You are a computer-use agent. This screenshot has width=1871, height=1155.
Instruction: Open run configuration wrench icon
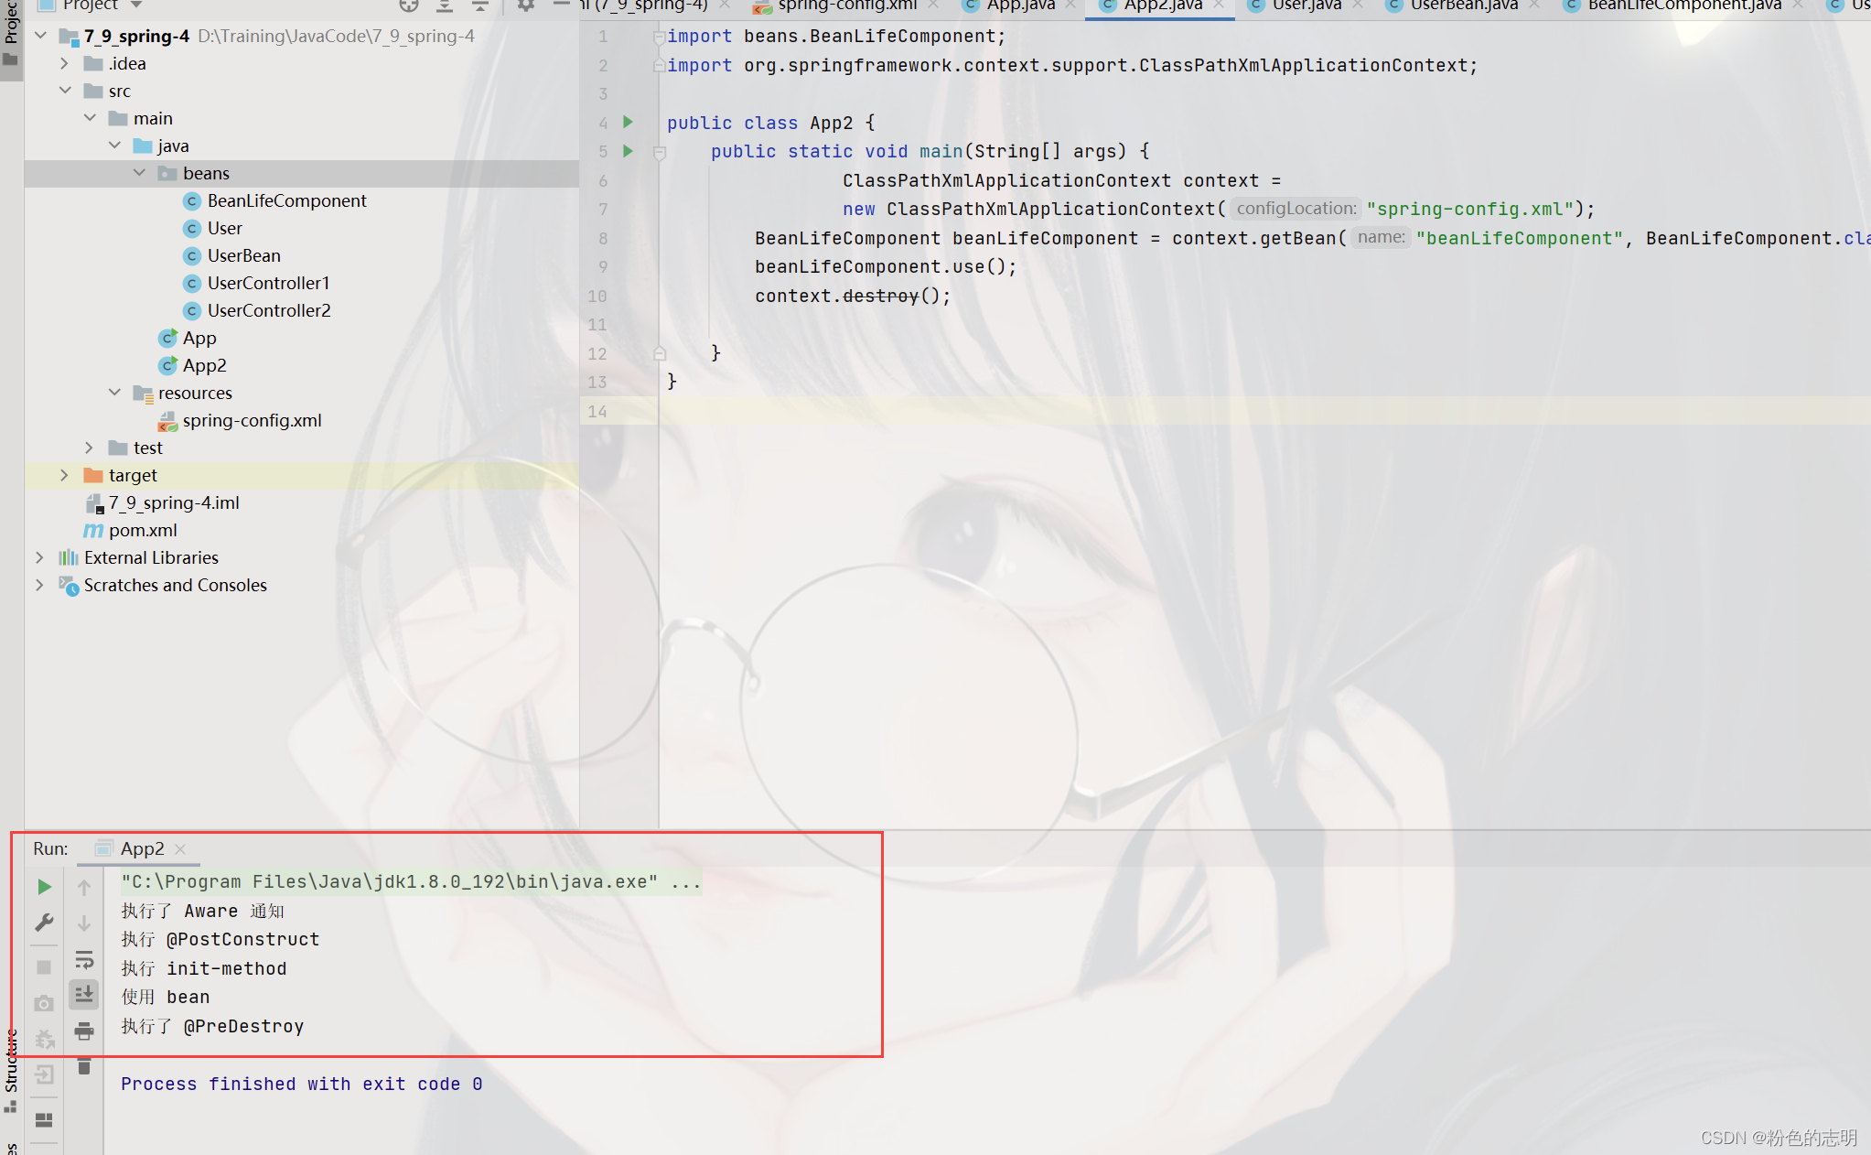coord(44,922)
